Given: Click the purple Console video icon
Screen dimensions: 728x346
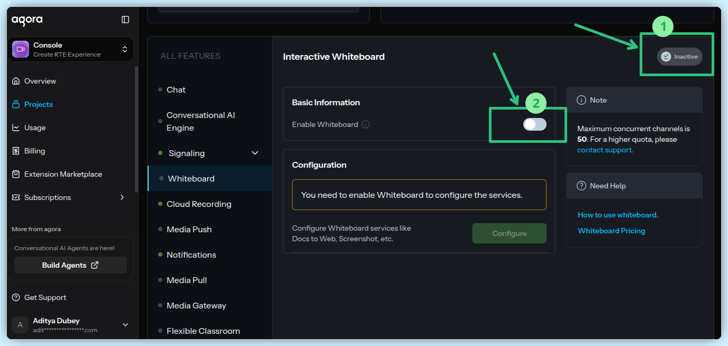Looking at the screenshot, I should (21, 49).
